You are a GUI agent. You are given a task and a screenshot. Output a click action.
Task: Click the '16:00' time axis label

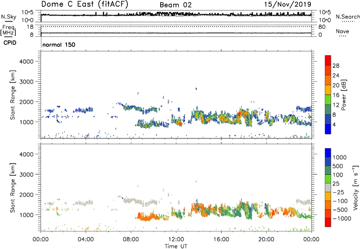(x=221, y=240)
